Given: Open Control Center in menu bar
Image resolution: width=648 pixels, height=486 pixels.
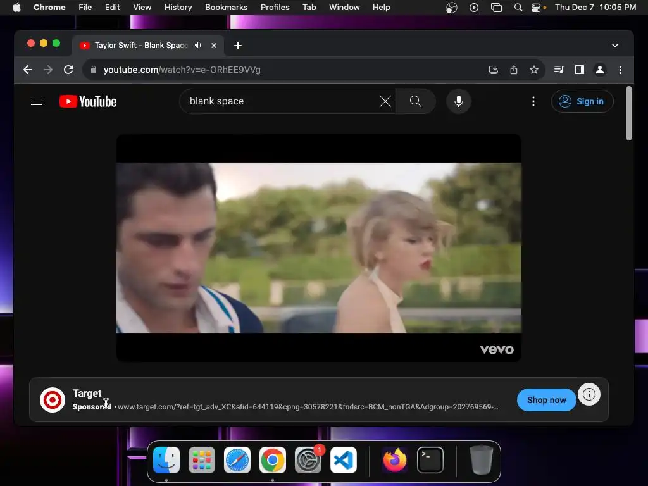Looking at the screenshot, I should click(x=536, y=8).
